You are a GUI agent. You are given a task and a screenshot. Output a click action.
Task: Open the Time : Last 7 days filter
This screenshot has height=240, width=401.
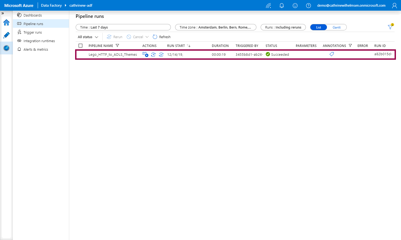123,27
